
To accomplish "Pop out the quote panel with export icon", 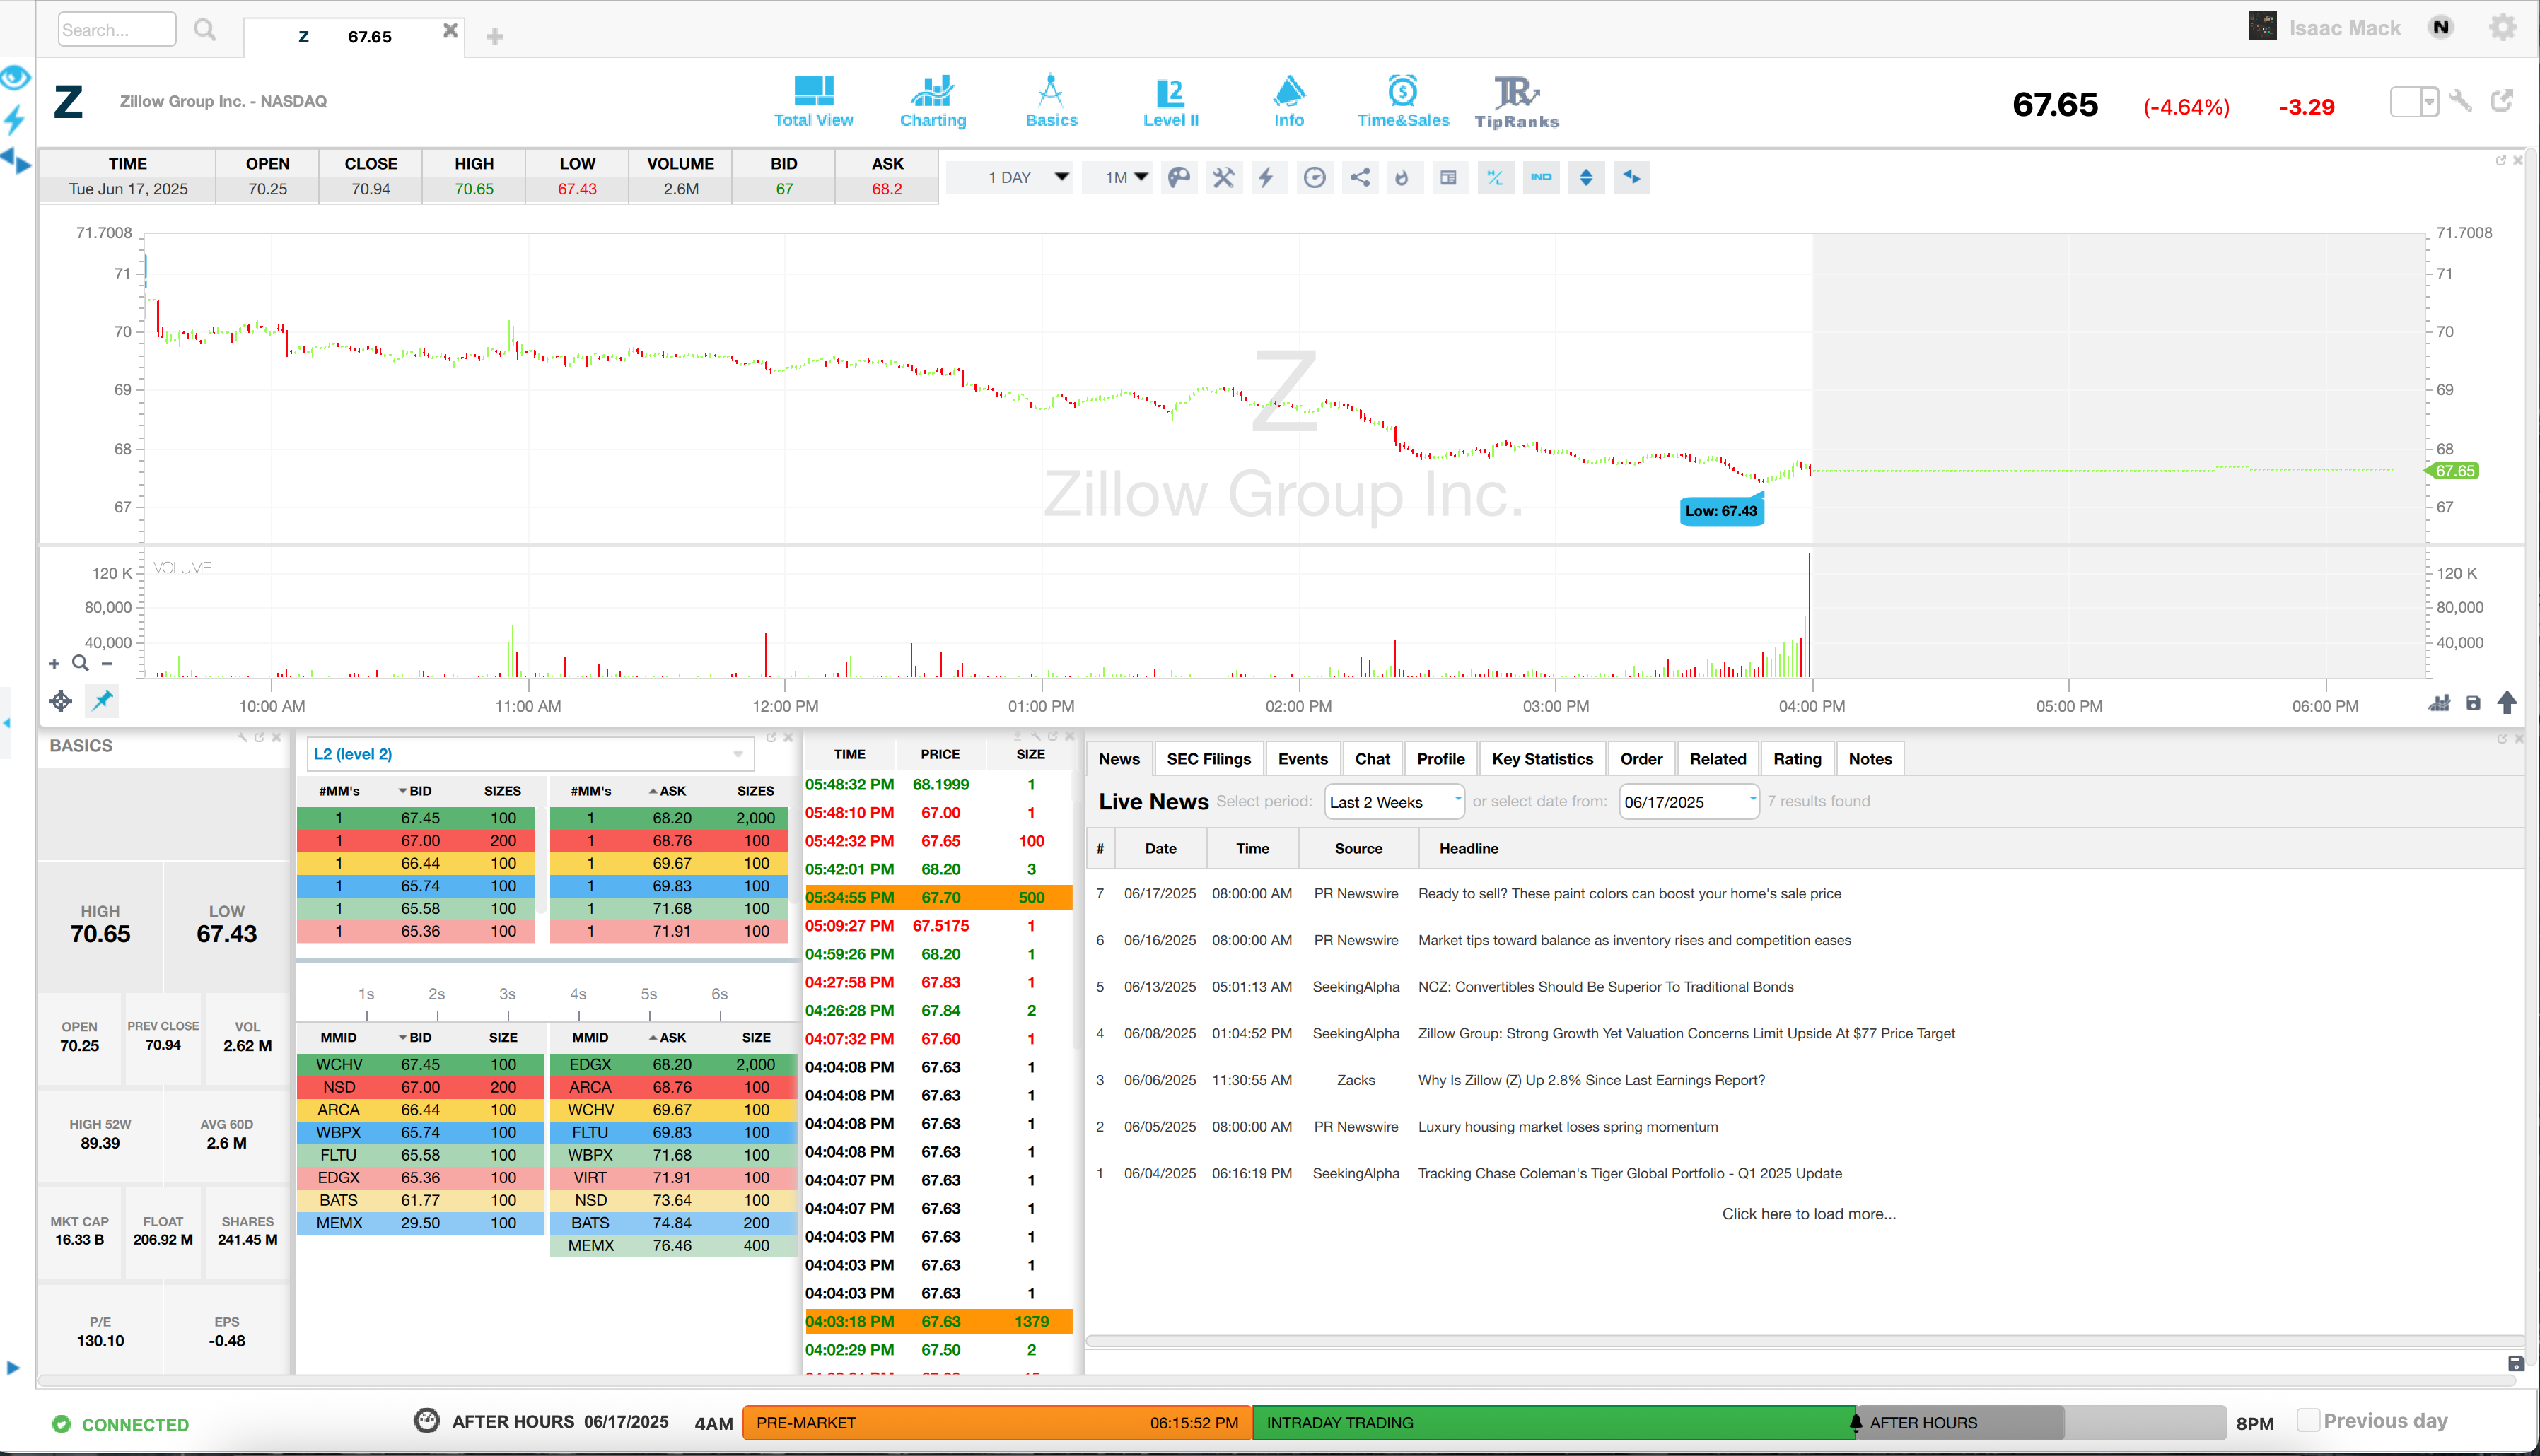I will click(x=2502, y=101).
